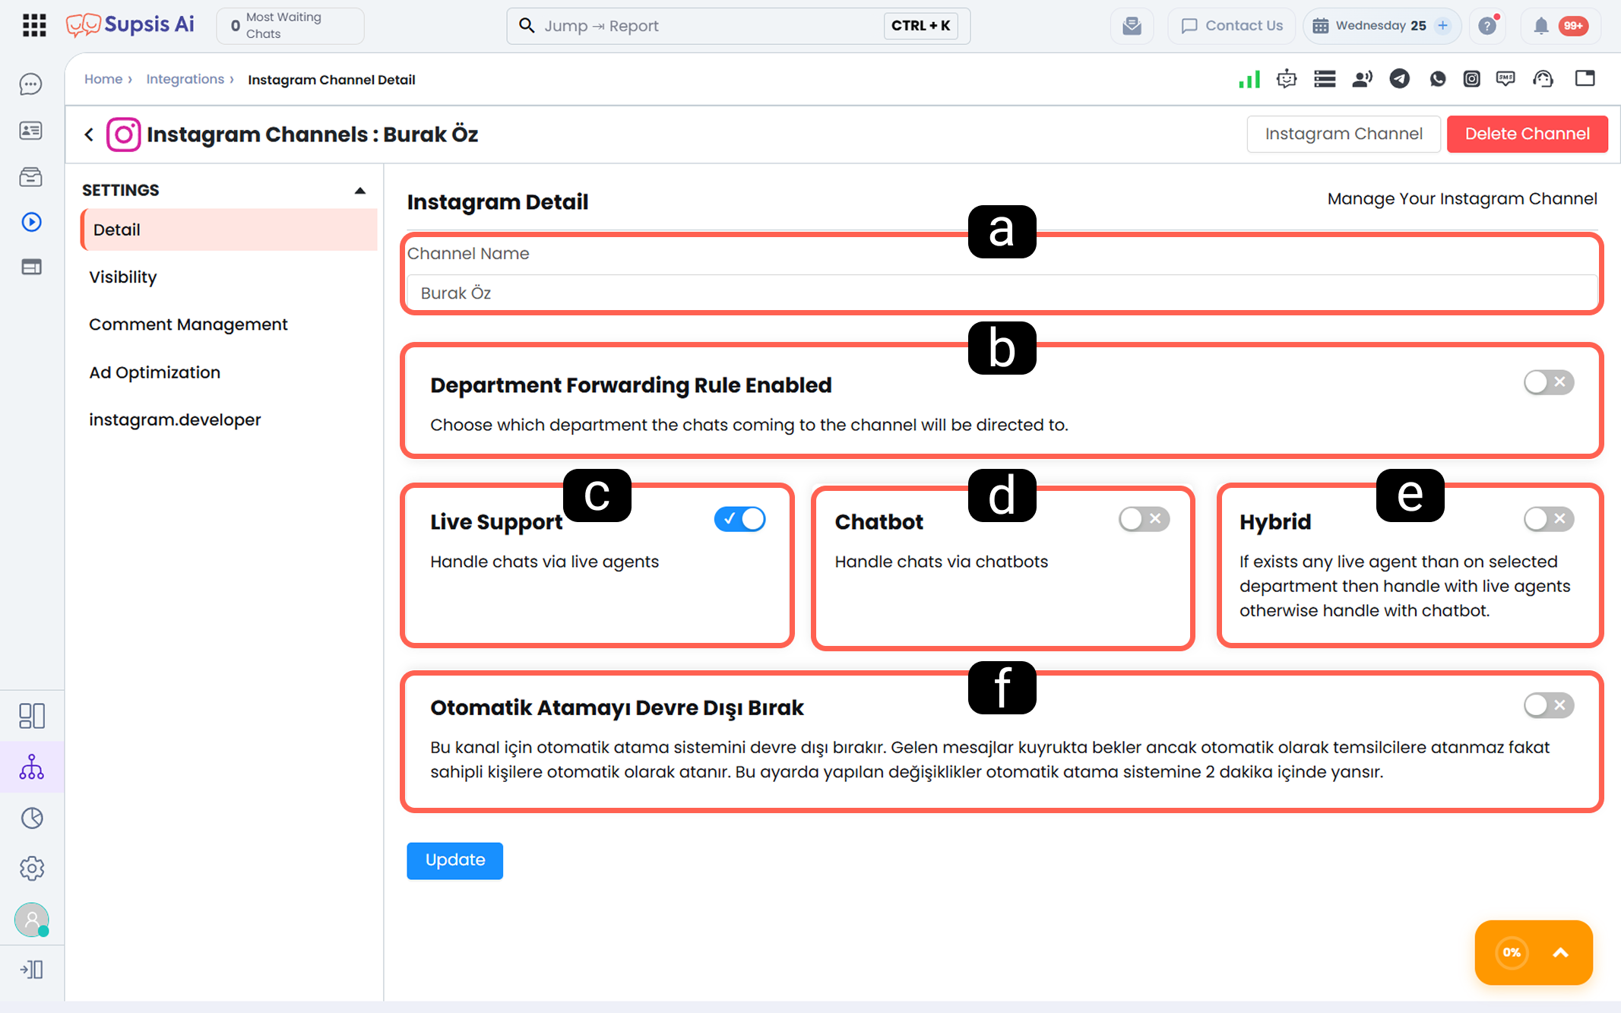Click the 99+ notification badge

point(1573,26)
